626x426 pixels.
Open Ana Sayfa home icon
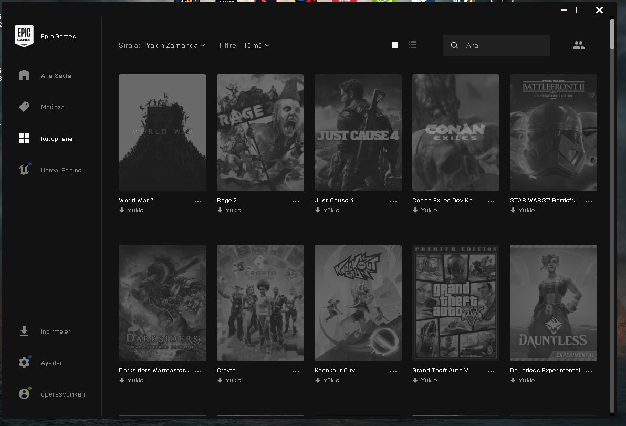24,75
